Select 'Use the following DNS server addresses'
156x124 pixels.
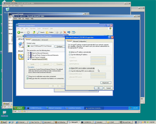(x=70, y=71)
